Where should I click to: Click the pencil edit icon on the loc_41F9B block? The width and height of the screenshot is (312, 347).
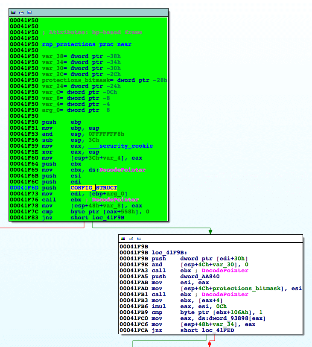click(x=131, y=238)
